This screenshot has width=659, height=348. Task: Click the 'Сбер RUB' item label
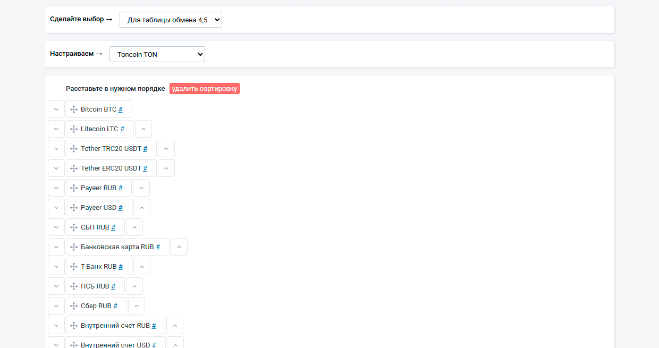(96, 306)
